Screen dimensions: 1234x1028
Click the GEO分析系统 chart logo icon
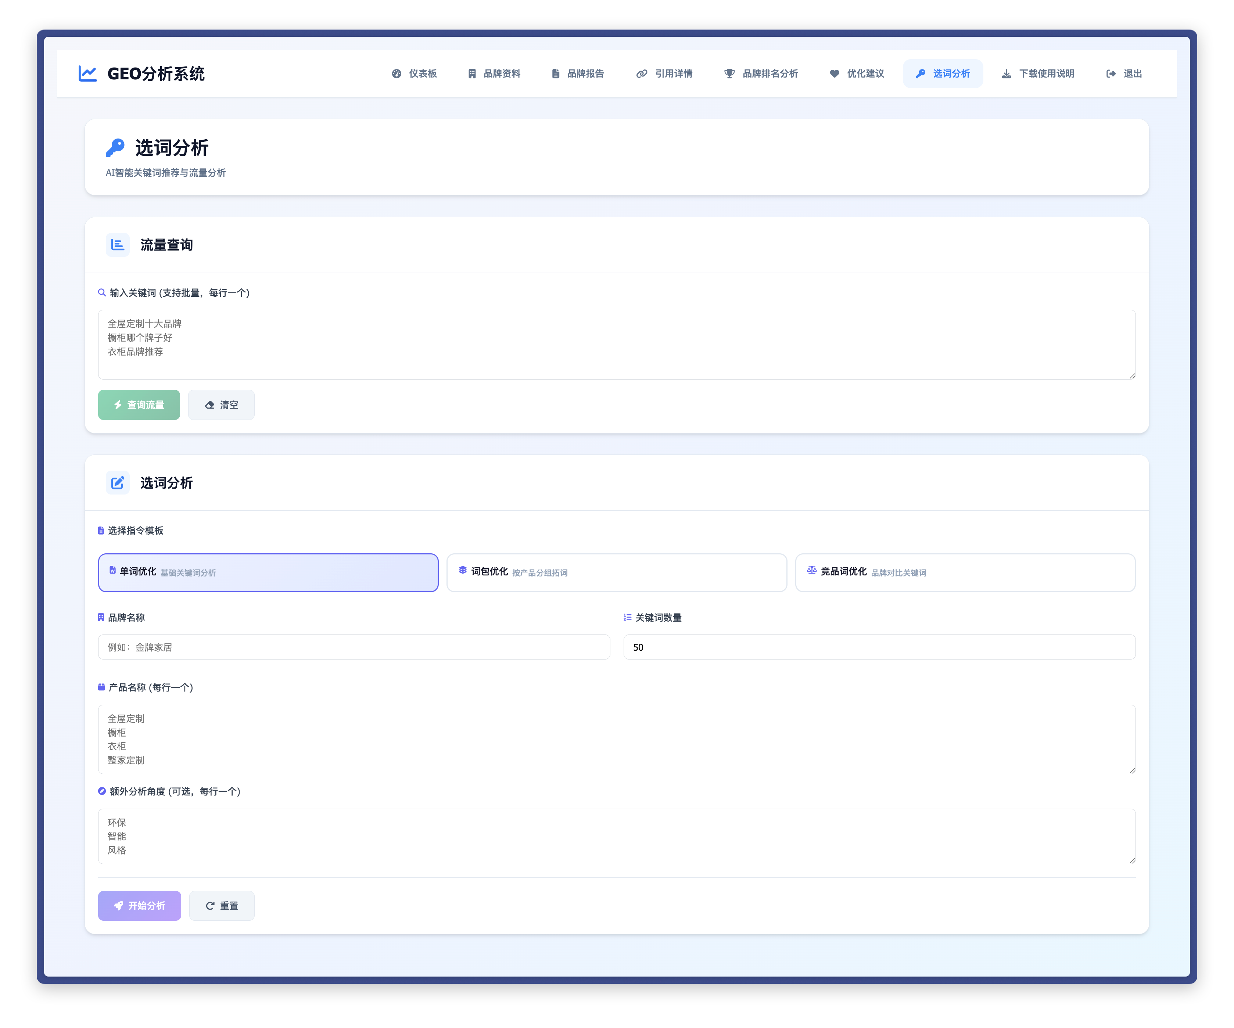[x=87, y=73]
